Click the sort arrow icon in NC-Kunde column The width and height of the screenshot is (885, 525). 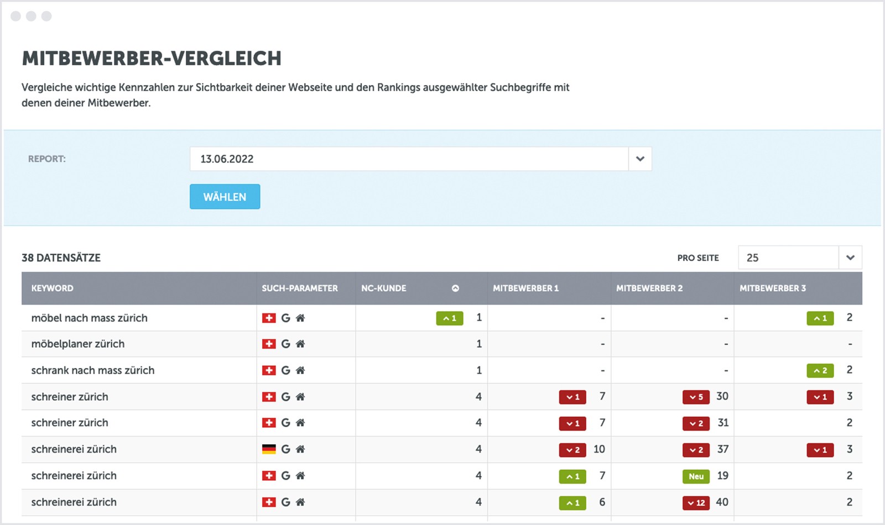(x=455, y=288)
